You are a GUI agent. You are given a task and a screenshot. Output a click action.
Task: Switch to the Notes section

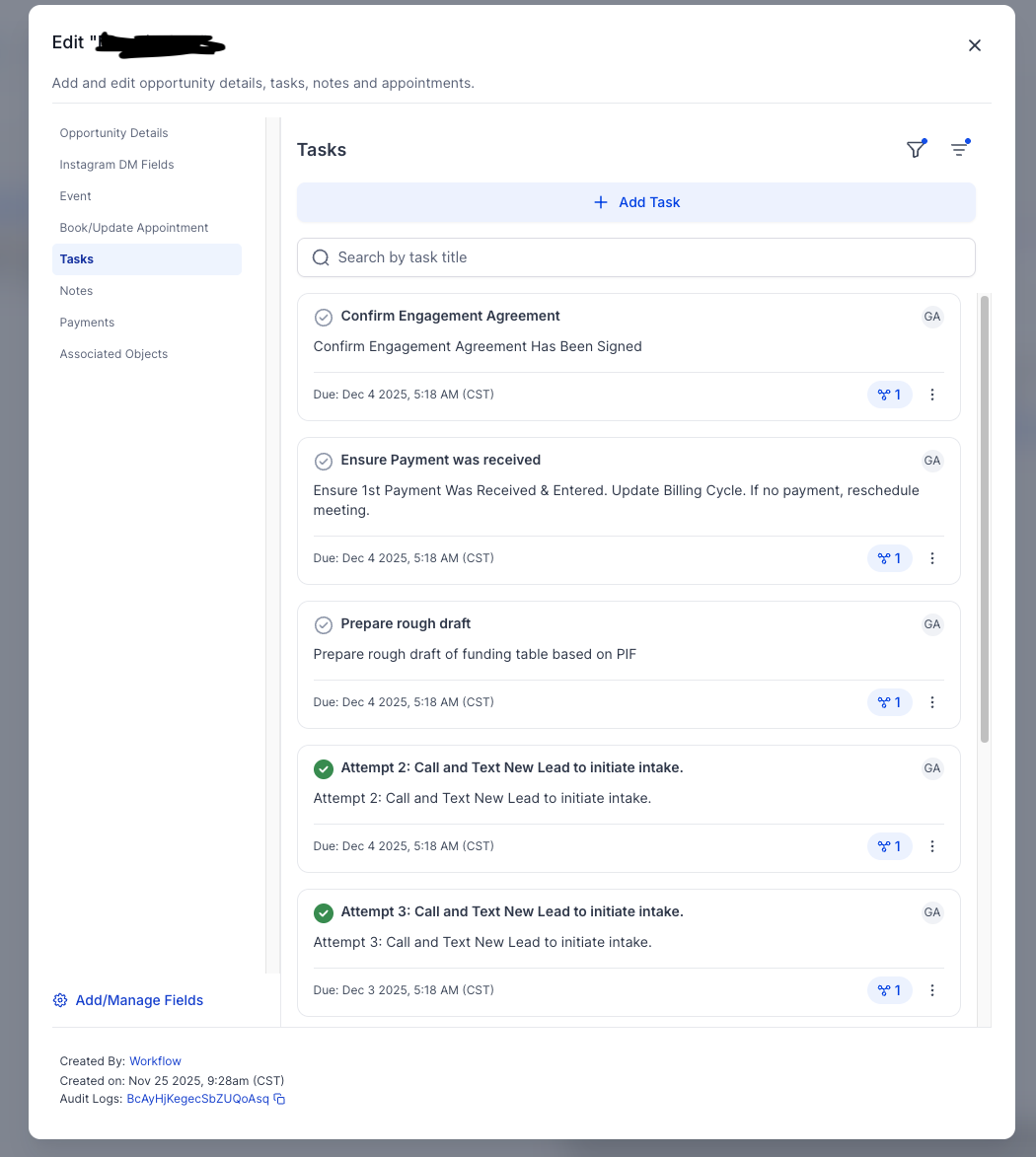coord(76,290)
